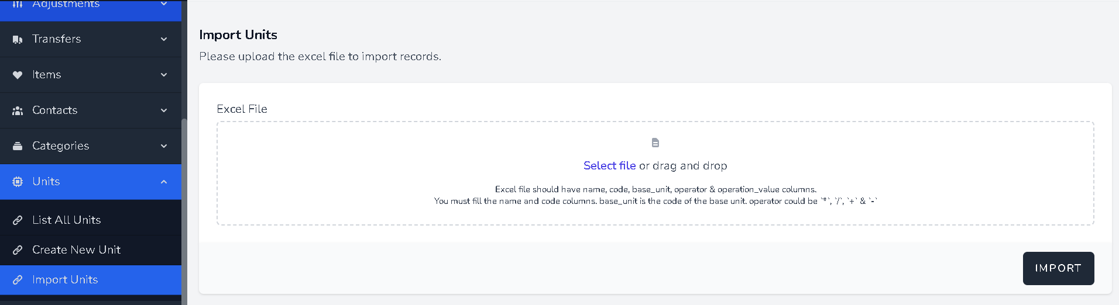Click the link icon beside Create New Unit
This screenshot has width=1119, height=305.
tap(18, 250)
